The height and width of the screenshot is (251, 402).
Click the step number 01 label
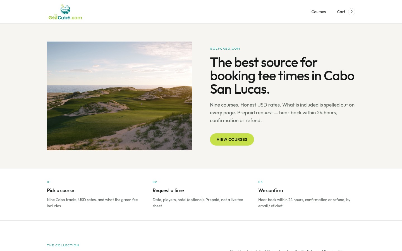(x=49, y=182)
